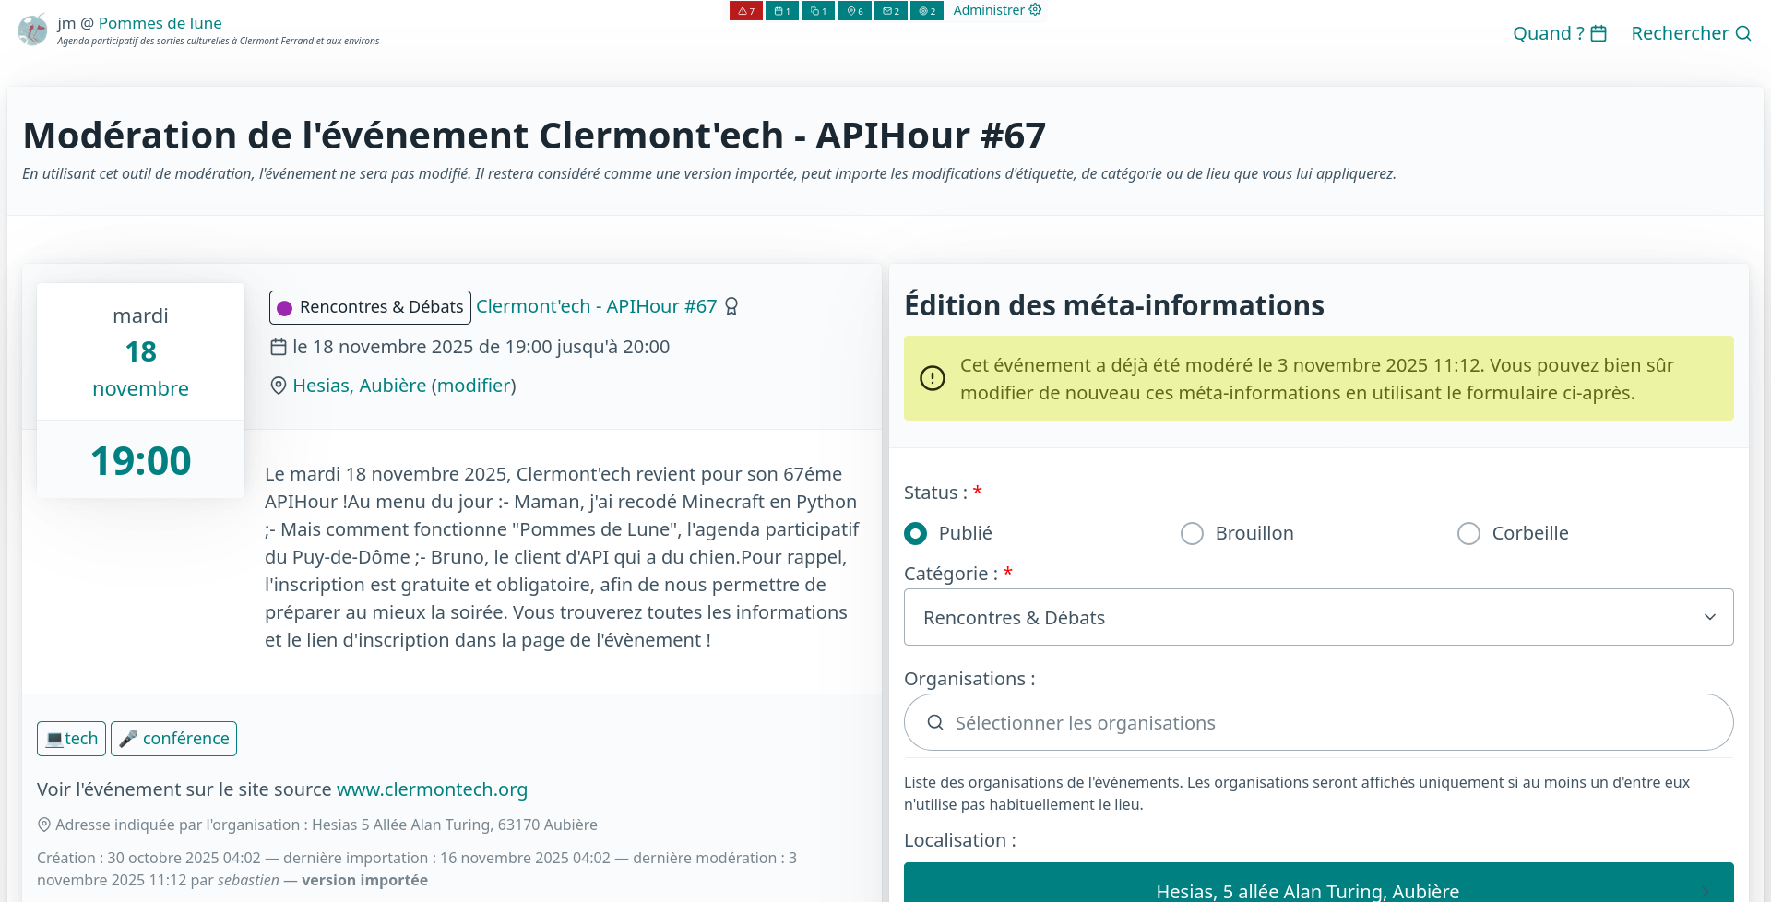Image resolution: width=1771 pixels, height=902 pixels.
Task: Follow the www.clermontech.org source link
Action: click(432, 789)
